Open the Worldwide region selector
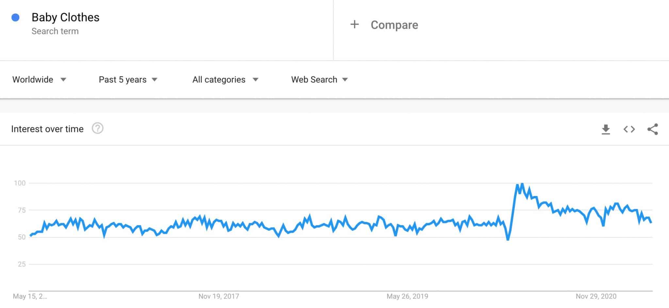669x308 pixels. (33, 79)
